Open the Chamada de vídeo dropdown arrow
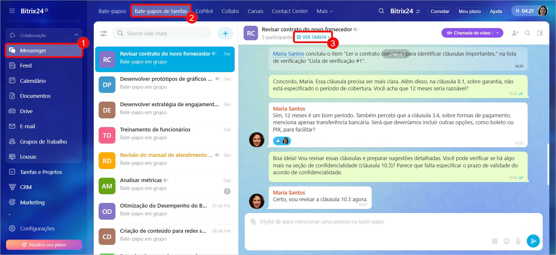 [498, 33]
